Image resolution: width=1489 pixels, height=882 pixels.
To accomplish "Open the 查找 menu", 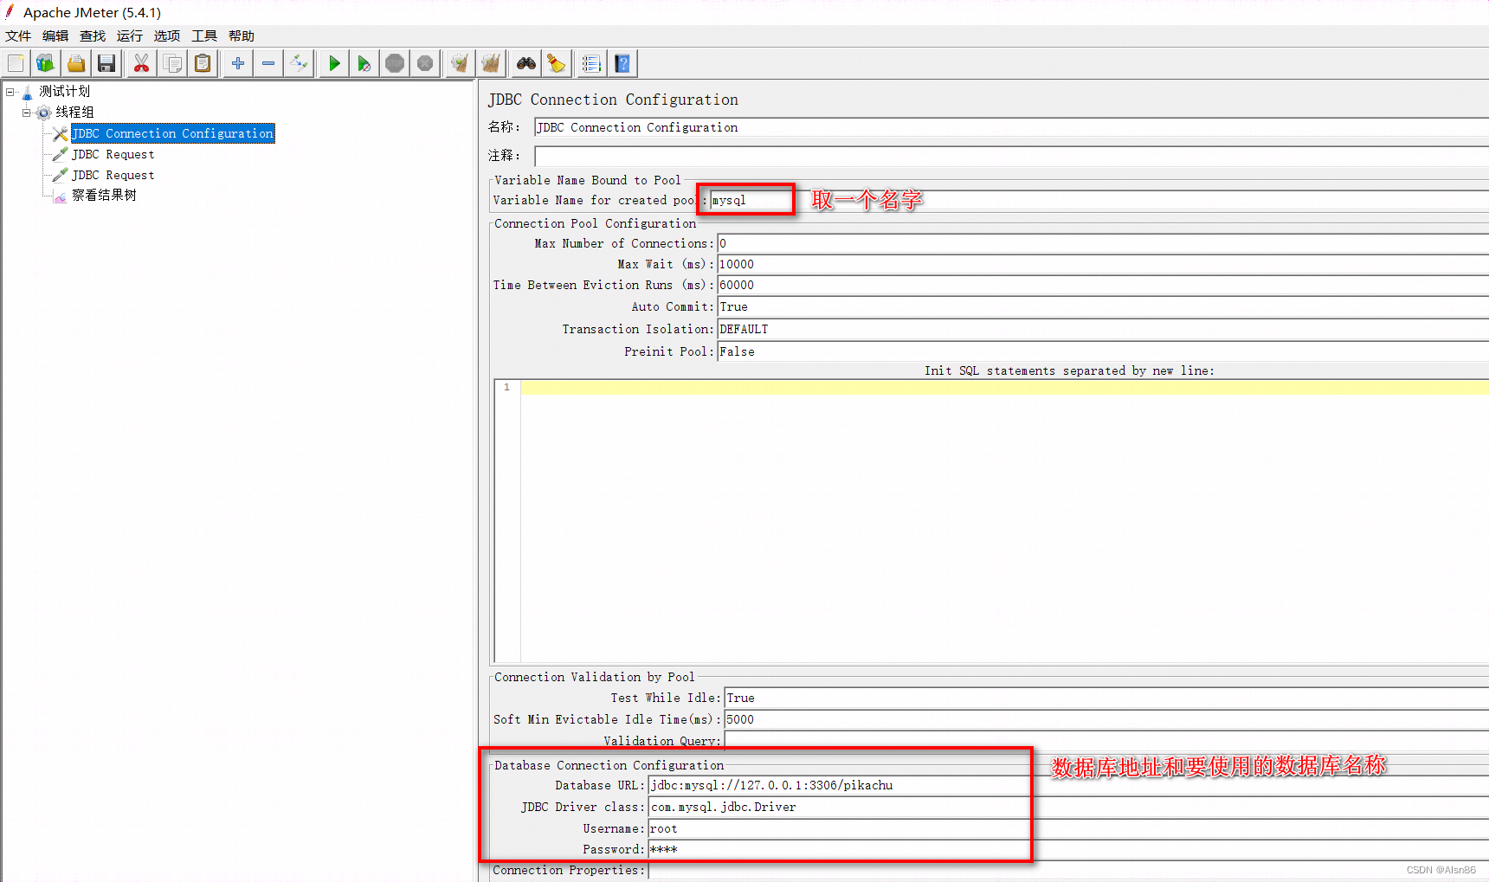I will [93, 35].
